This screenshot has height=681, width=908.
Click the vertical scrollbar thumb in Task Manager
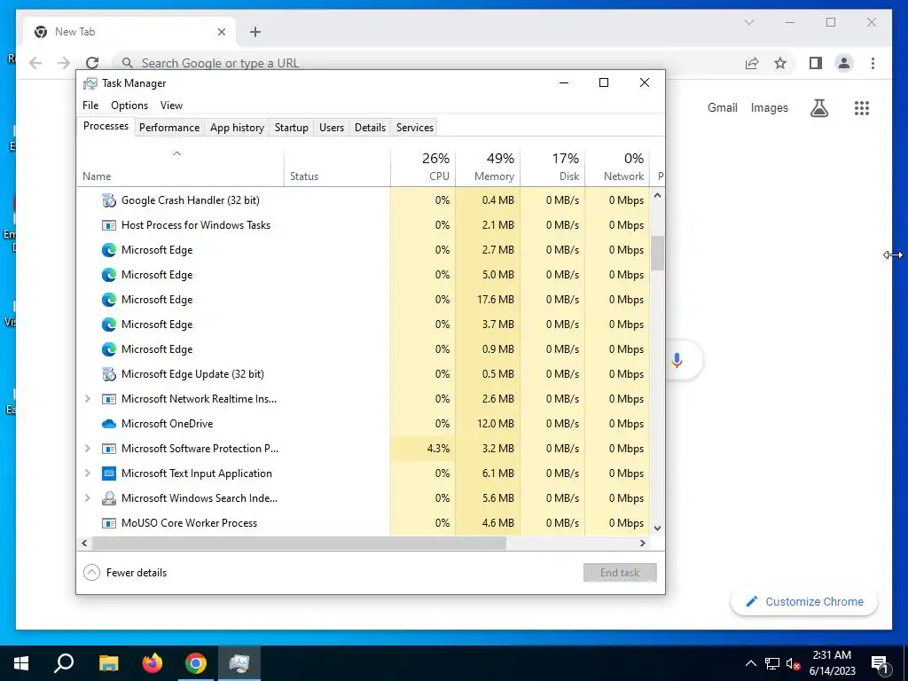tap(657, 253)
